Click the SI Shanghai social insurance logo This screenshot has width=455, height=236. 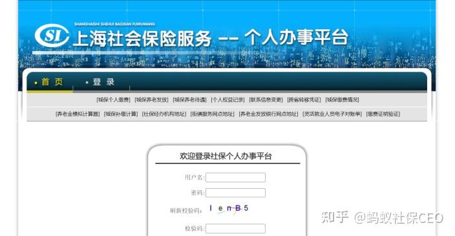click(52, 36)
